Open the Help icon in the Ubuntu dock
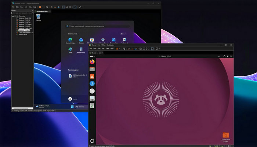 92,84
